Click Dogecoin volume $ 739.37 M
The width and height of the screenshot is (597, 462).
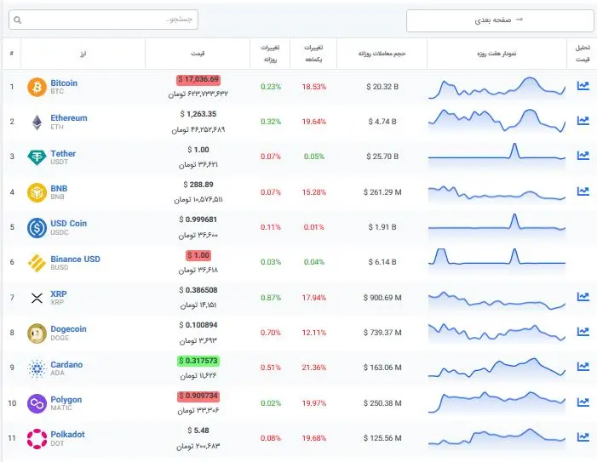[382, 333]
